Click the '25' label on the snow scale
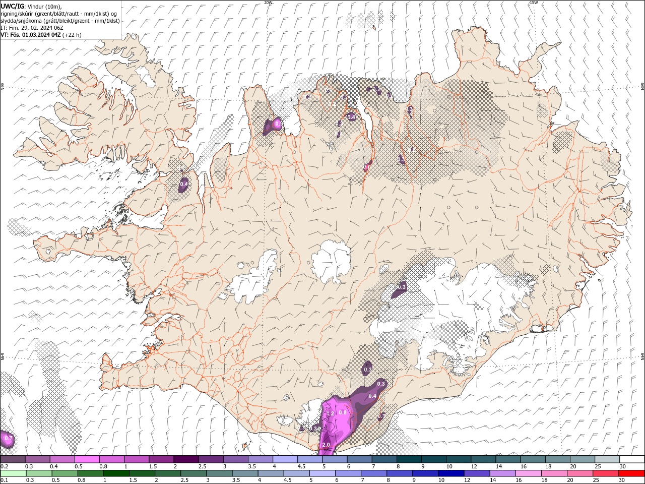This screenshot has height=484, width=645. pos(598,466)
